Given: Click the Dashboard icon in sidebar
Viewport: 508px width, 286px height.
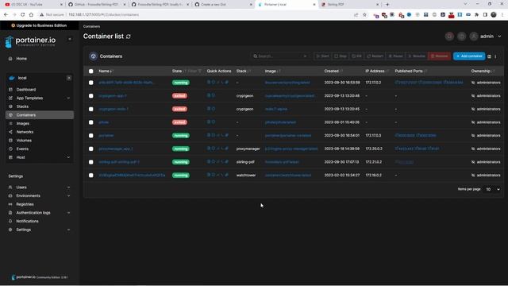Looking at the screenshot, I should [x=10, y=90].
